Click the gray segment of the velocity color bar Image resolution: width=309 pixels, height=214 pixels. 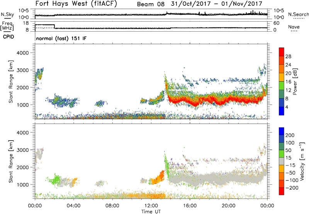point(282,161)
